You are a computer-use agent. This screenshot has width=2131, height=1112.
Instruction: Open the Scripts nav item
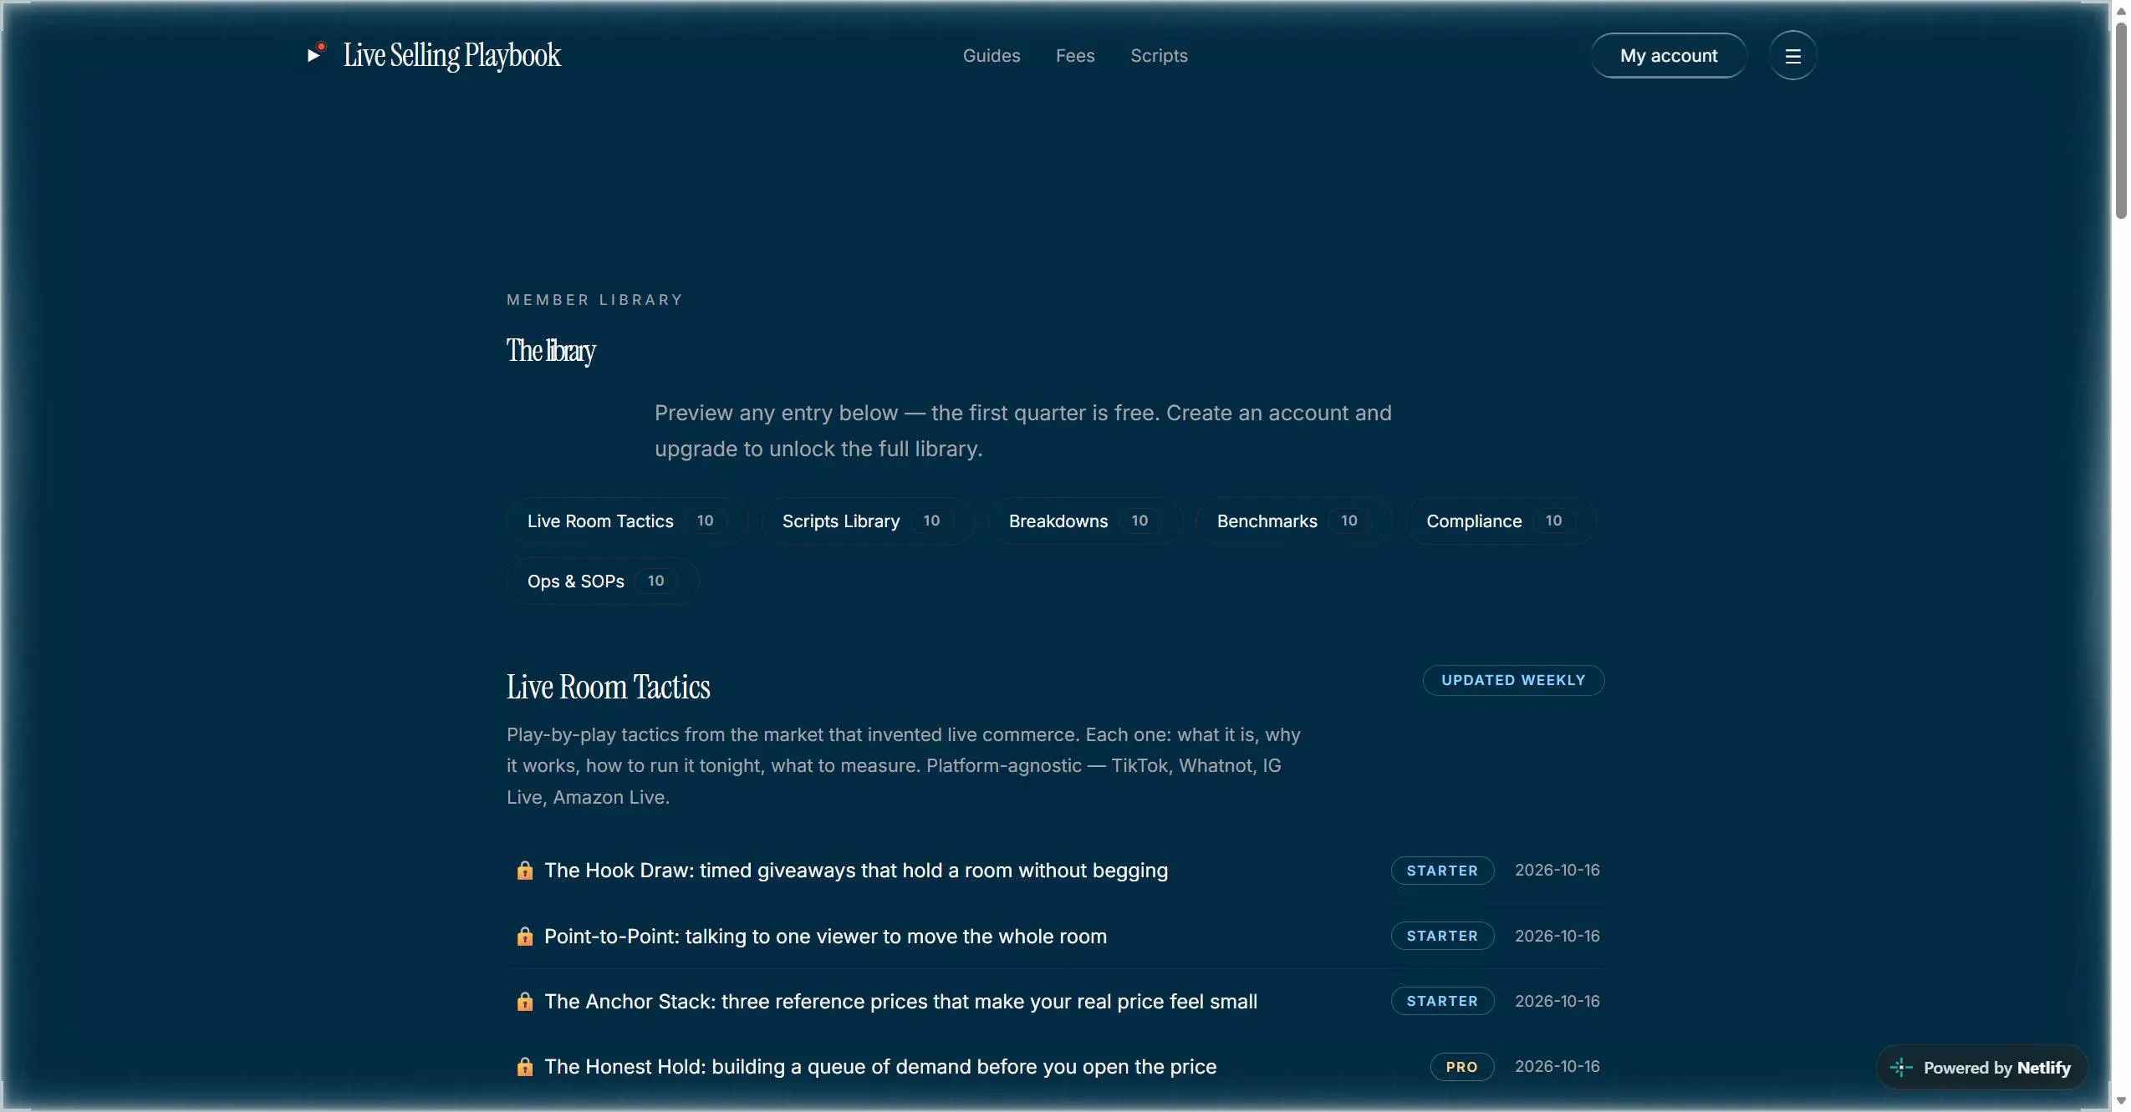point(1159,55)
